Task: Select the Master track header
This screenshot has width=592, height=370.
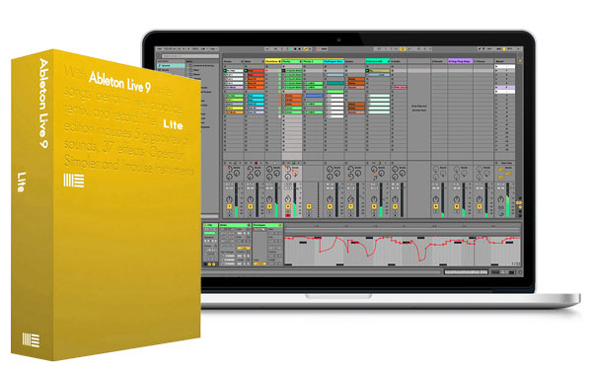Action: [x=505, y=61]
